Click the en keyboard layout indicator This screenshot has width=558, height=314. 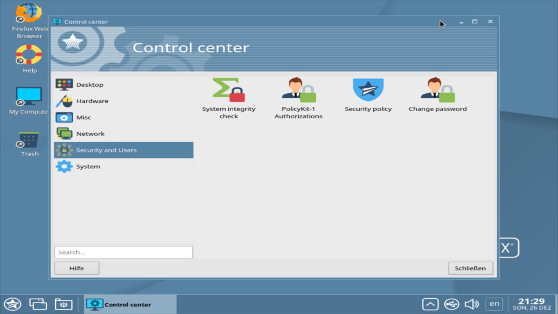[494, 304]
